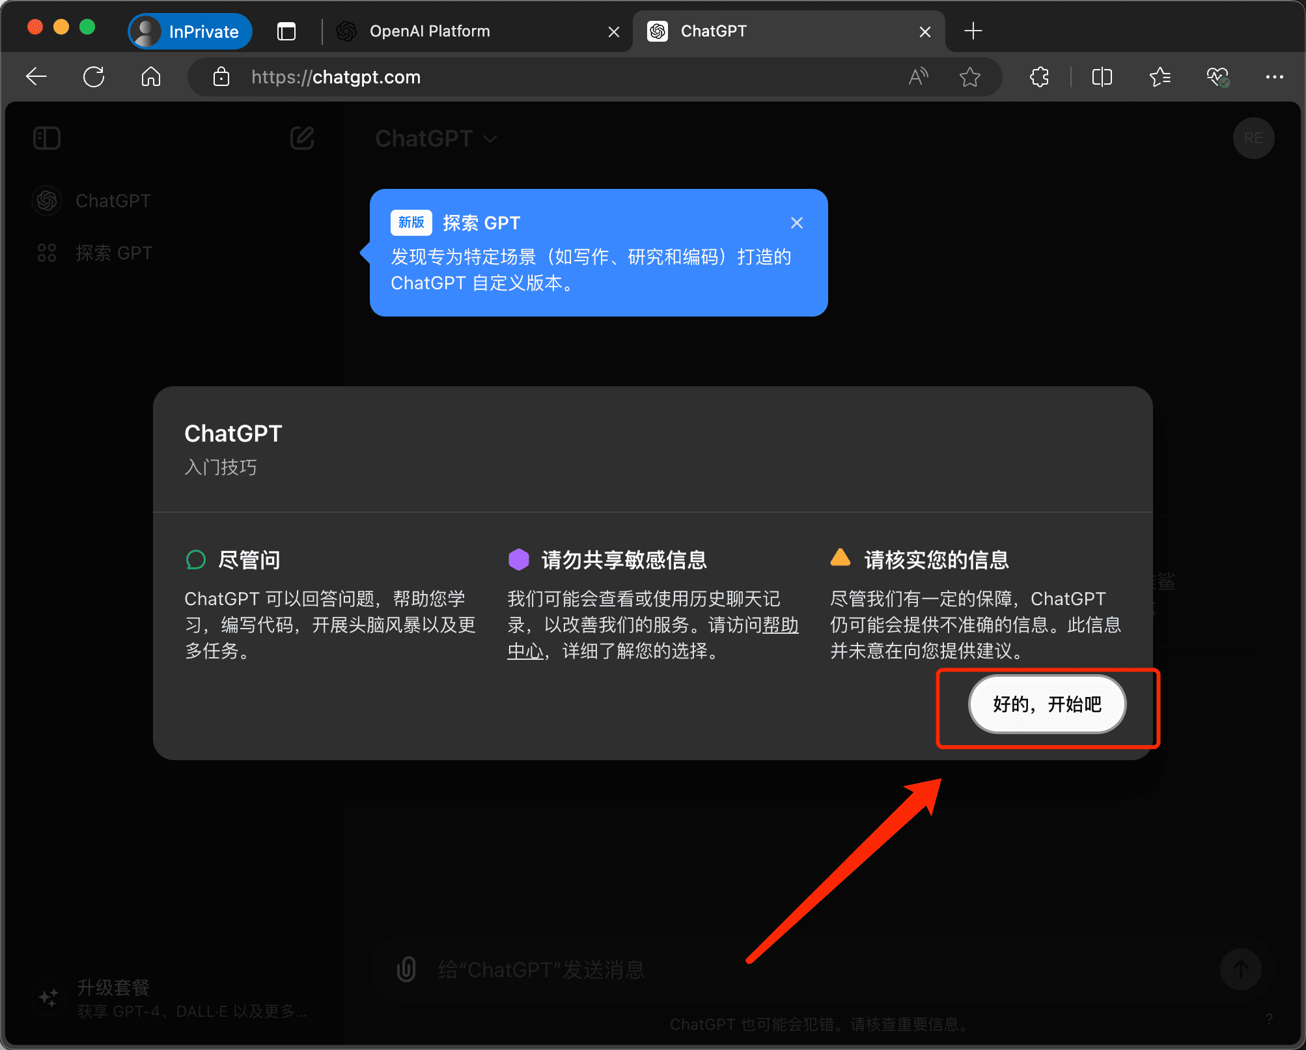Click 好的，开始吧 button
This screenshot has width=1306, height=1050.
1048,704
